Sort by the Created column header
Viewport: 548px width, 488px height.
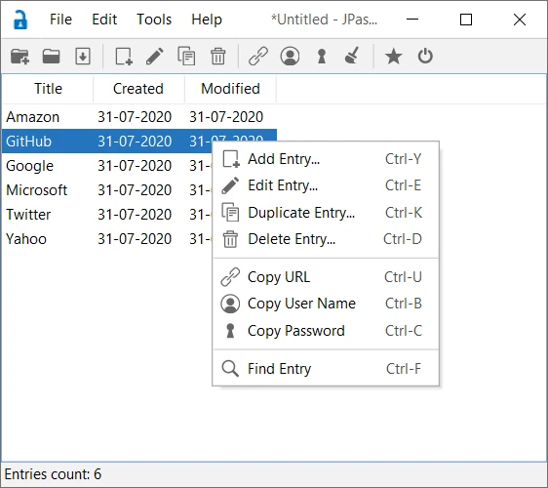coord(138,89)
